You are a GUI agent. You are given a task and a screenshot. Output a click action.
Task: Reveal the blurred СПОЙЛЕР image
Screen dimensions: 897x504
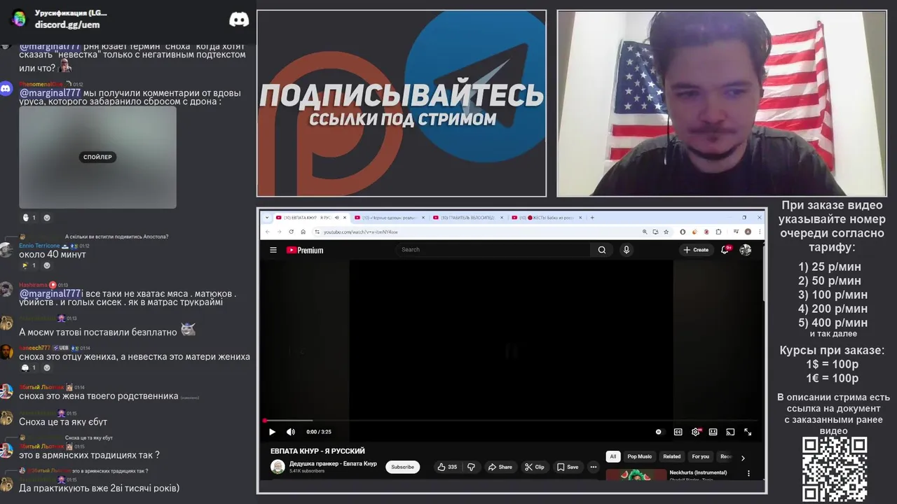click(97, 157)
